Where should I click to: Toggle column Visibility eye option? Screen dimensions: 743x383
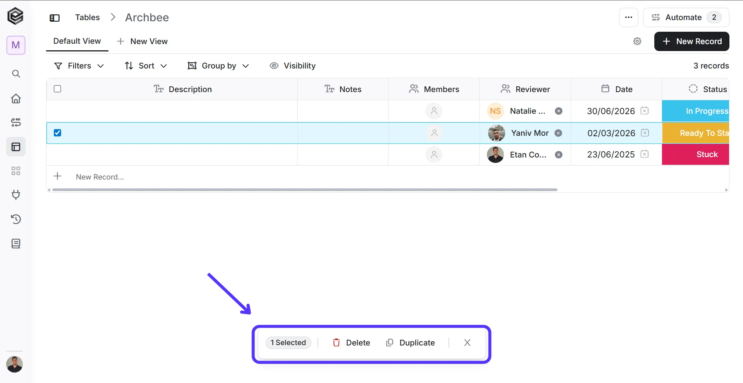coord(292,66)
